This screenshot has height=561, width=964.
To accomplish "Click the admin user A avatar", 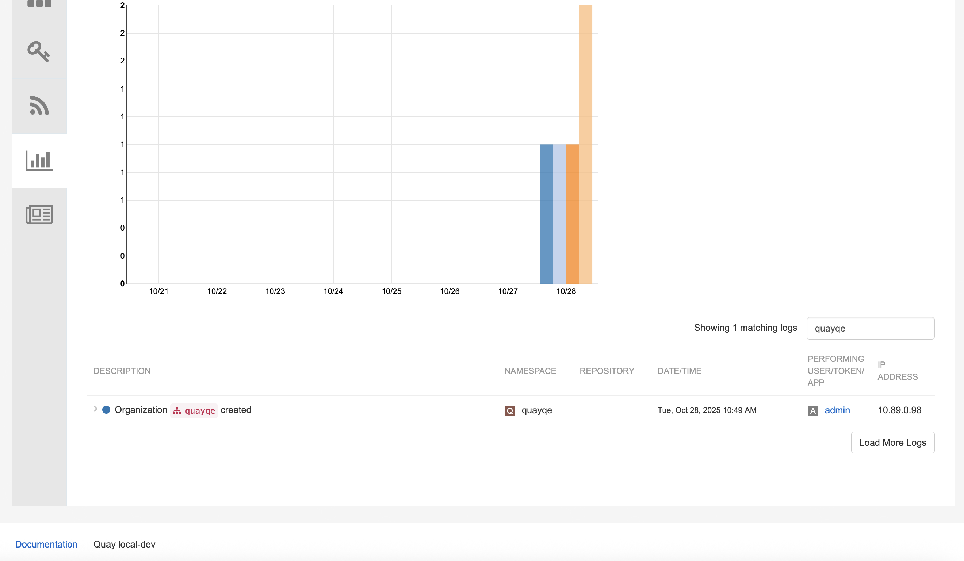I will 812,410.
